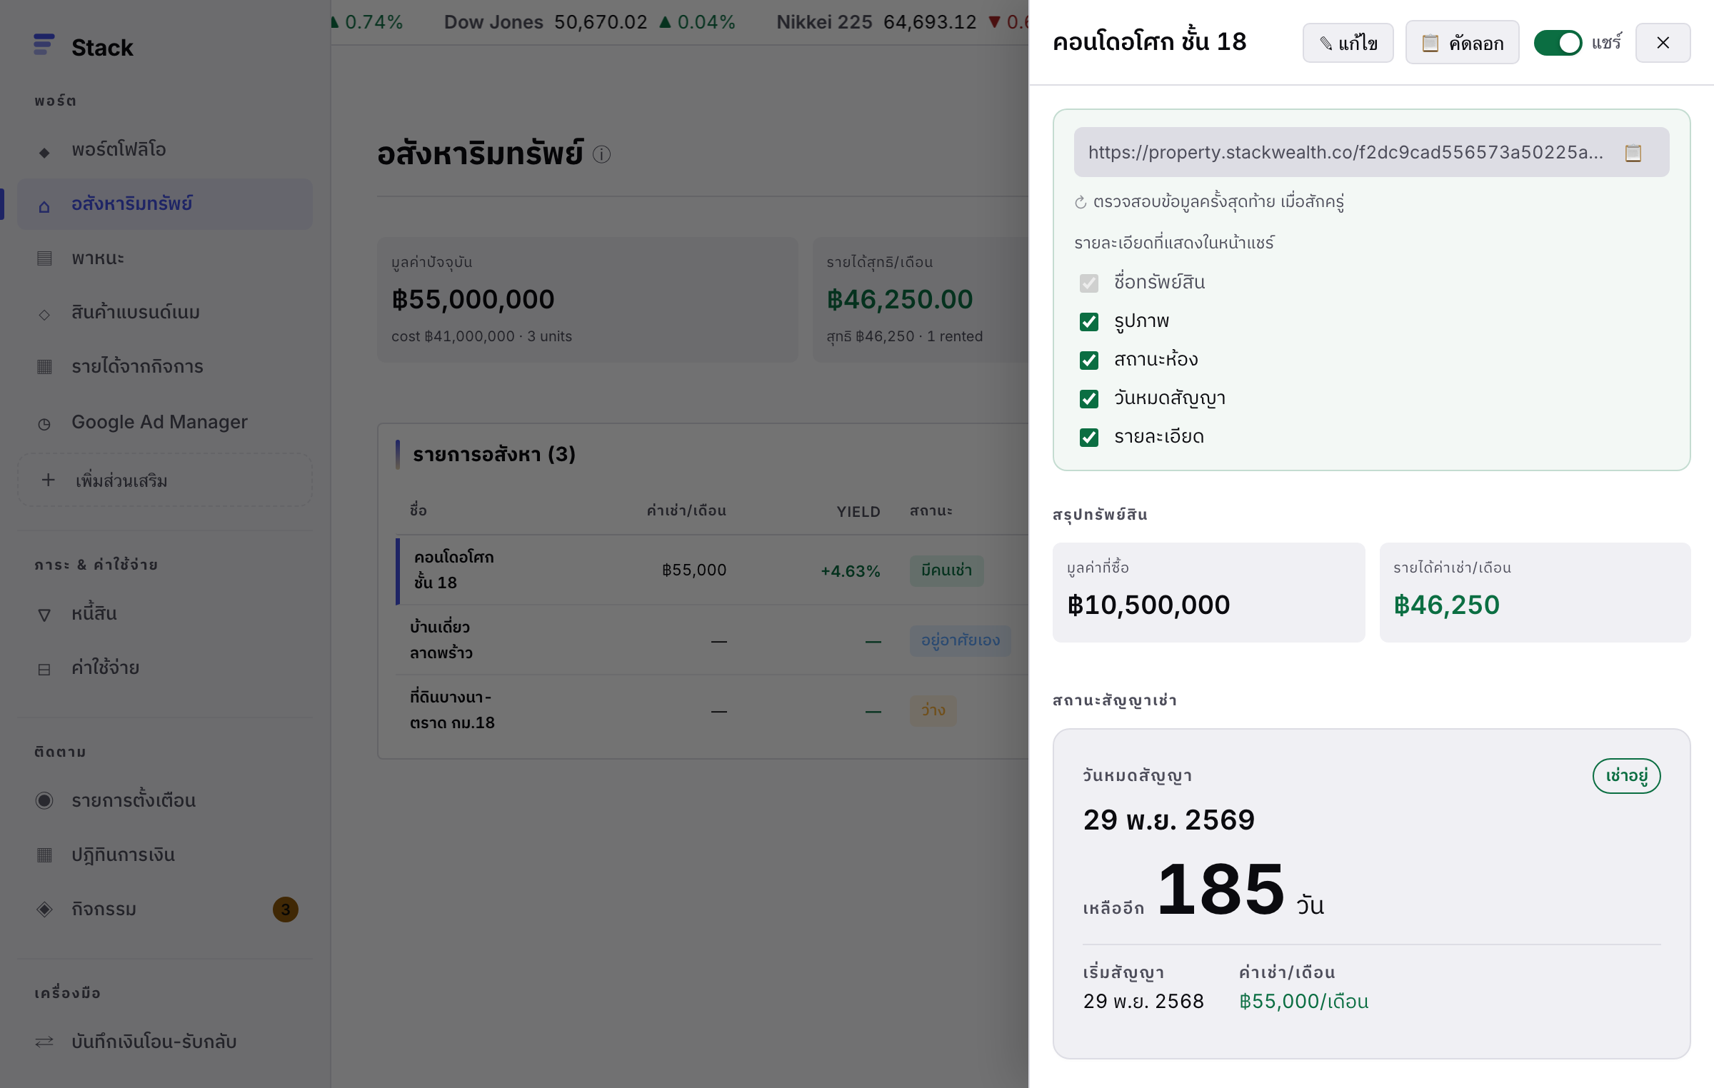The height and width of the screenshot is (1088, 1714).
Task: Click the ค่าเช่า/เดือน column header
Action: pyautogui.click(x=686, y=511)
